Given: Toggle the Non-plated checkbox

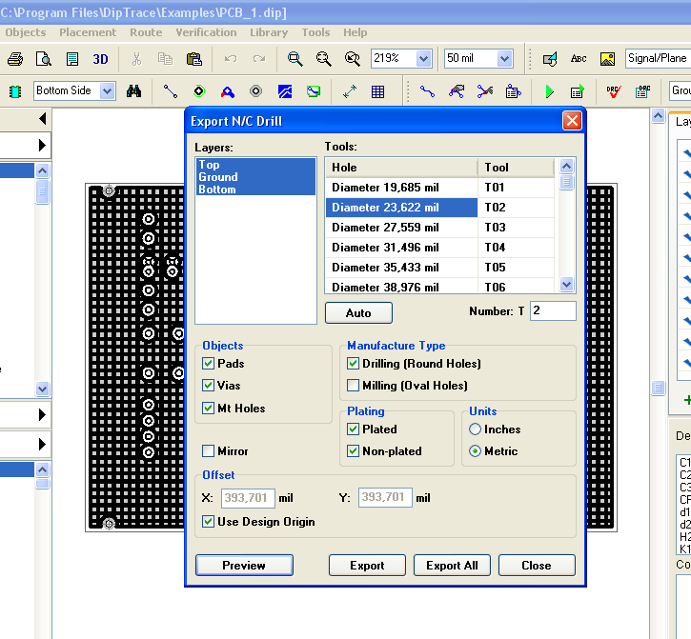Looking at the screenshot, I should pos(353,451).
